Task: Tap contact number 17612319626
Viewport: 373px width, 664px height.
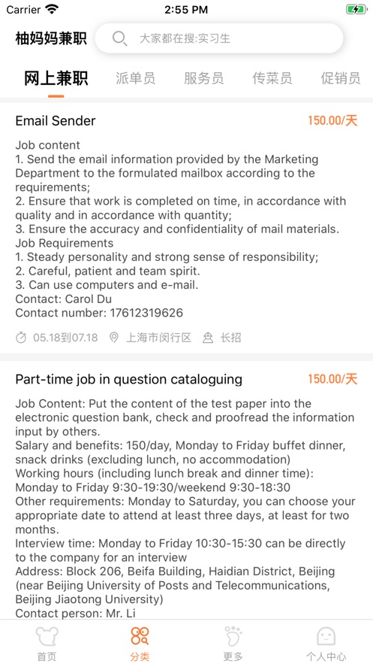Action: click(x=146, y=313)
